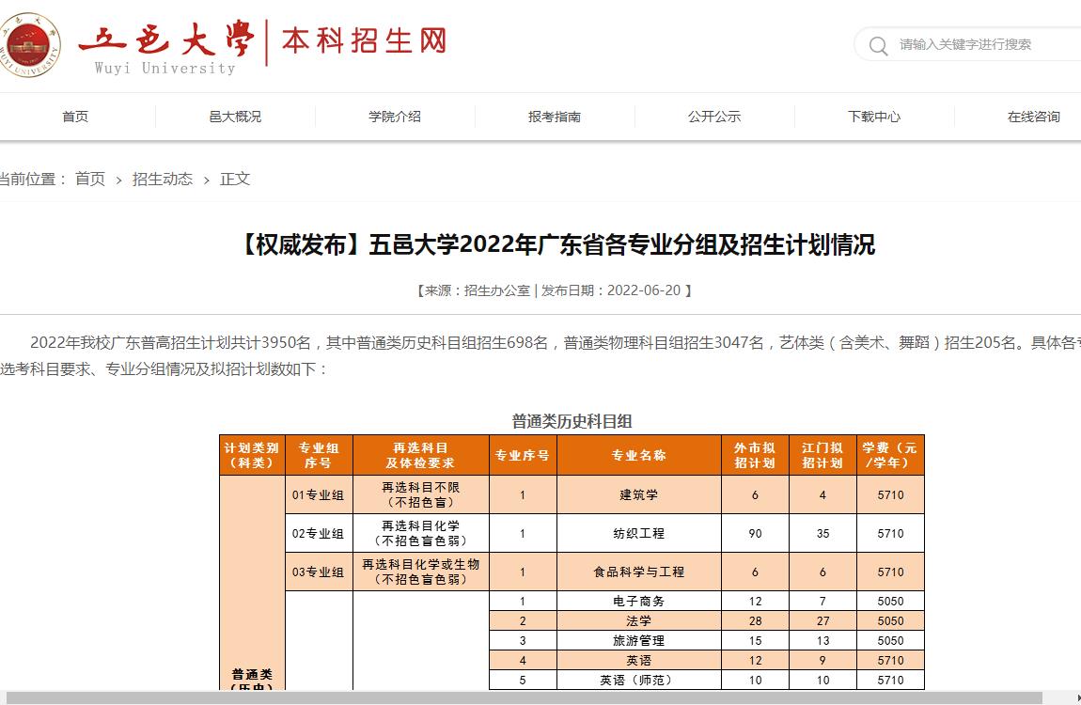Click the 专业组序号 column header
The image size is (1081, 705).
[319, 456]
